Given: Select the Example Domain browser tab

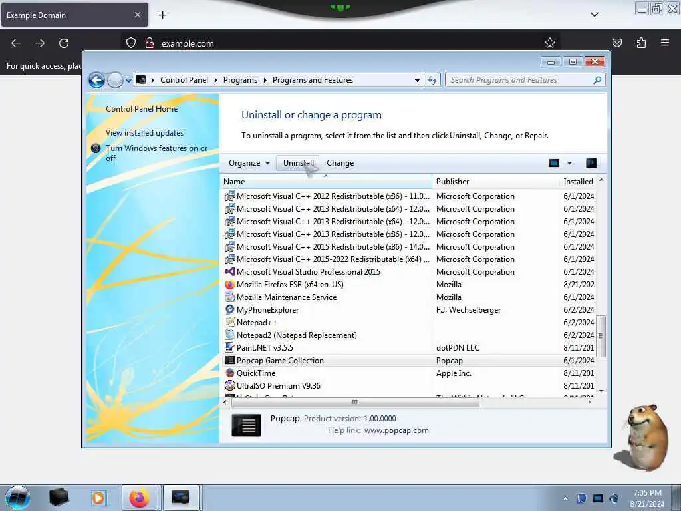Looking at the screenshot, I should pos(74,15).
